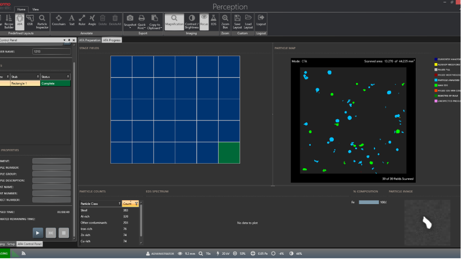This screenshot has width=461, height=259.
Task: Toggle the Magnification imaging control
Action: coord(174,20)
